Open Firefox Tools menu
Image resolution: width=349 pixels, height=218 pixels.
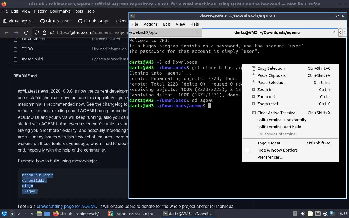(x=78, y=11)
